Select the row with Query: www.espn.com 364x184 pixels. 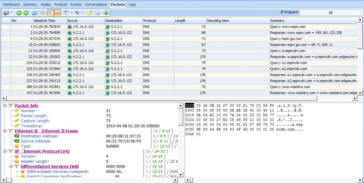tap(179, 27)
